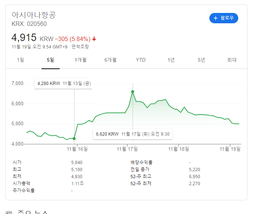Click the 시가총액 label

click(x=21, y=184)
